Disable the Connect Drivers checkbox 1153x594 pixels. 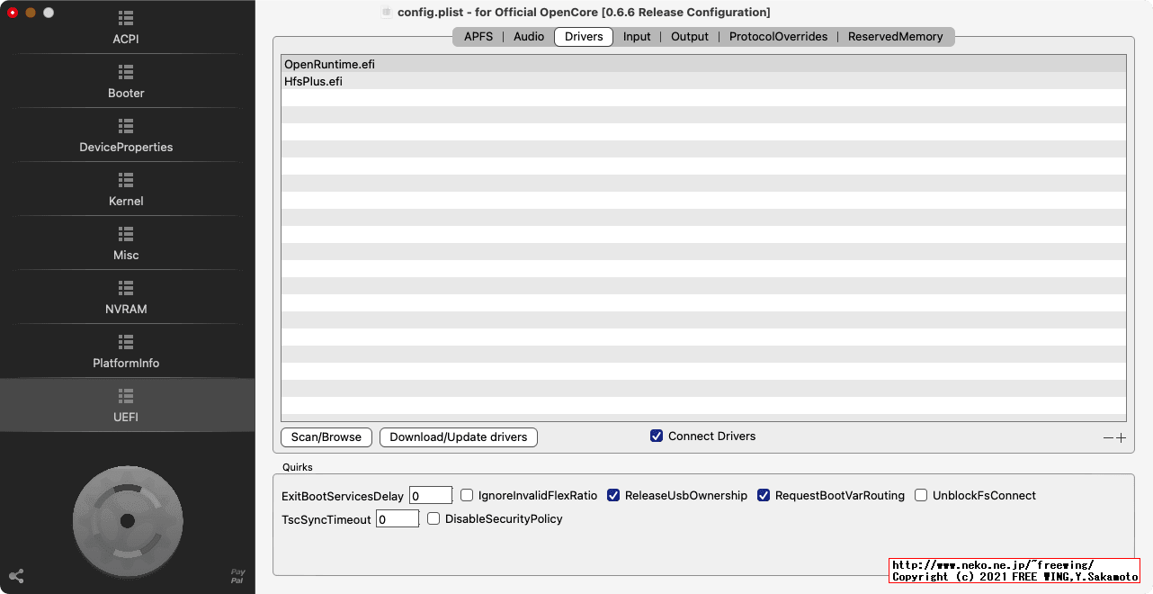[x=657, y=436]
